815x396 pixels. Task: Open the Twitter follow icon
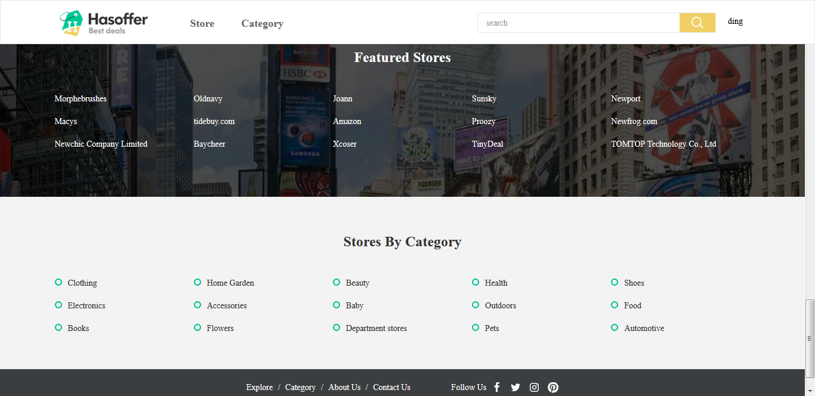coord(515,387)
